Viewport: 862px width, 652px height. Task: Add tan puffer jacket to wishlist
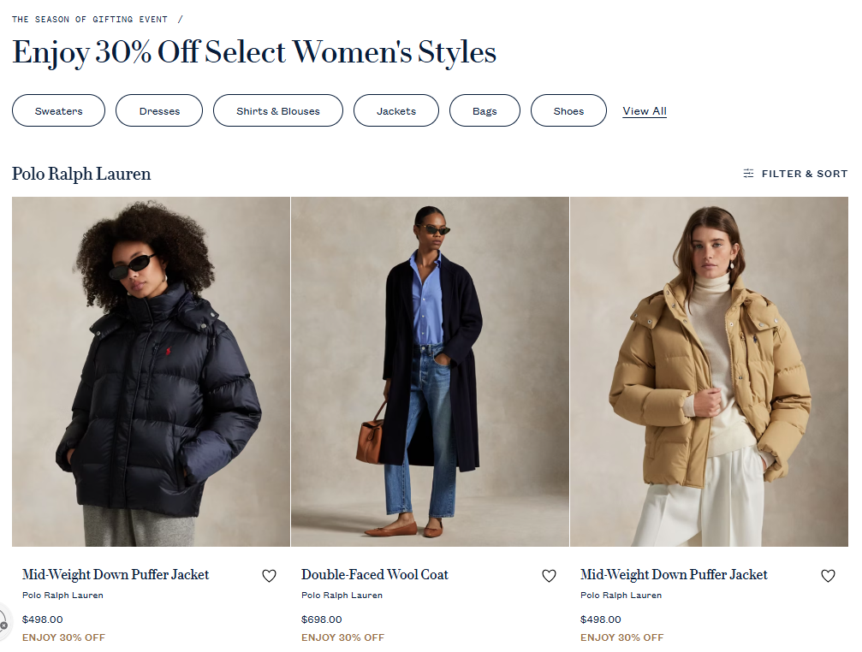tap(828, 576)
